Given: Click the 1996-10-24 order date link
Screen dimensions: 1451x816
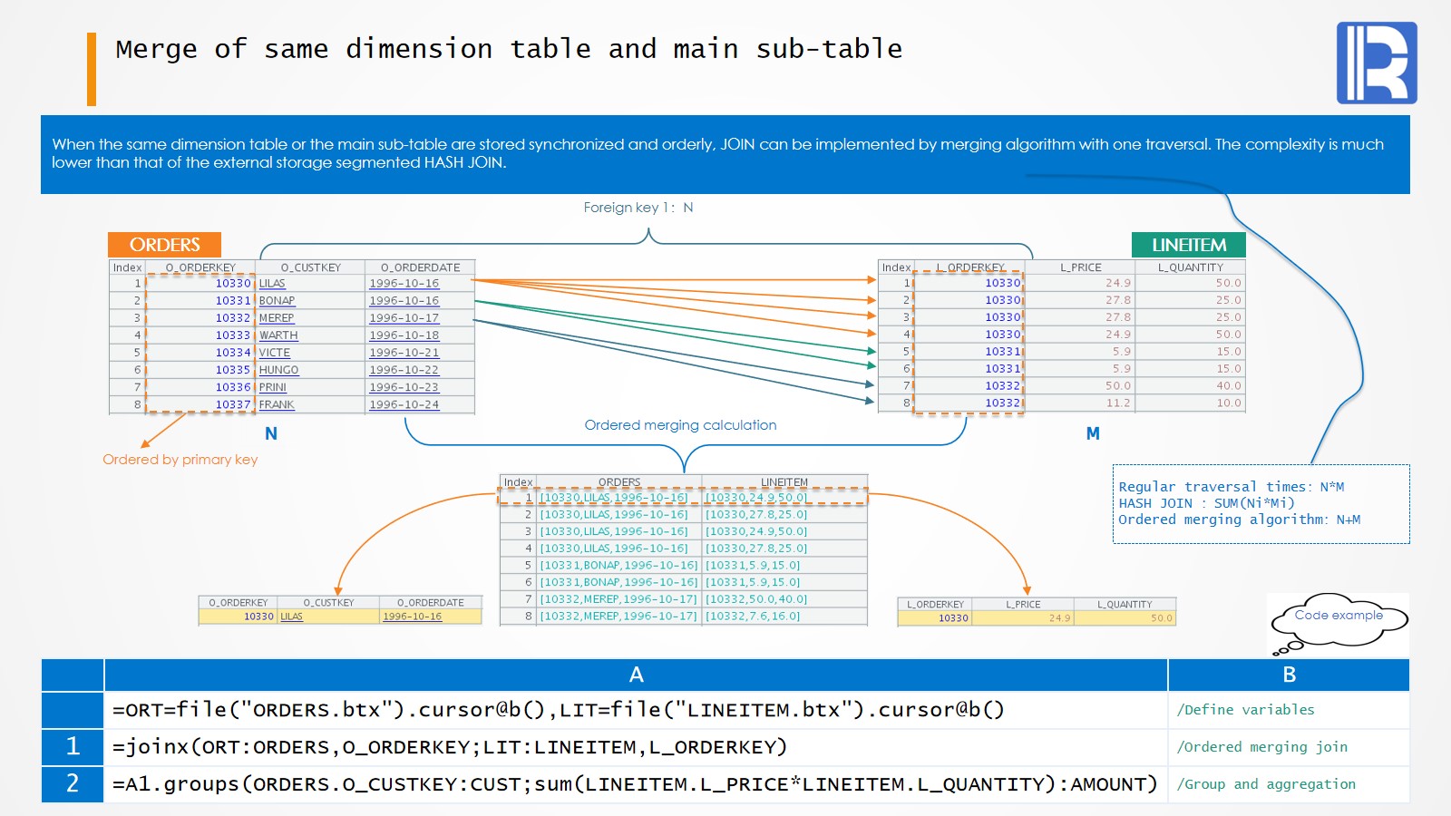Looking at the screenshot, I should click(404, 404).
